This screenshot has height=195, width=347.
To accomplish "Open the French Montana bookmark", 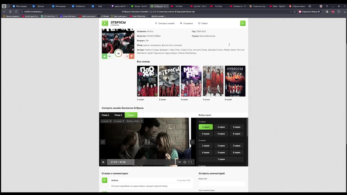I will (137, 16).
